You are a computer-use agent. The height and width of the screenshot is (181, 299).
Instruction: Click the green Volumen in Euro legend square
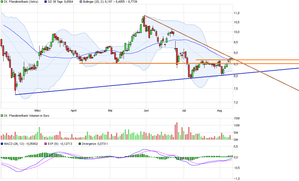(x=2, y=116)
